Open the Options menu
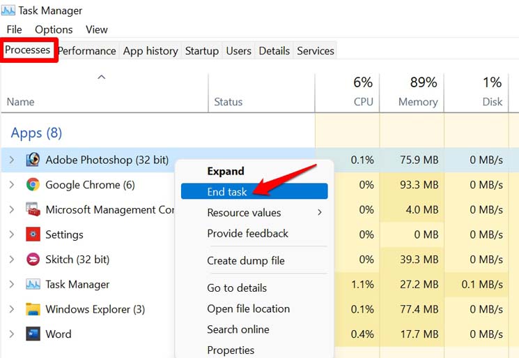This screenshot has width=519, height=358. click(54, 29)
